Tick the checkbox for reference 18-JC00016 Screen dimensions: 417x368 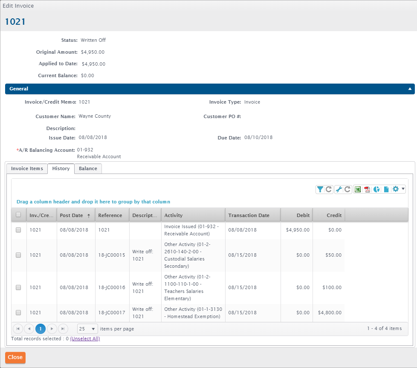click(x=18, y=287)
